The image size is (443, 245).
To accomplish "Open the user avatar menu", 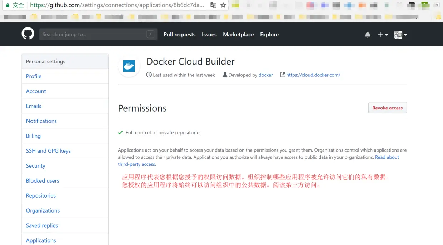I will click(400, 35).
